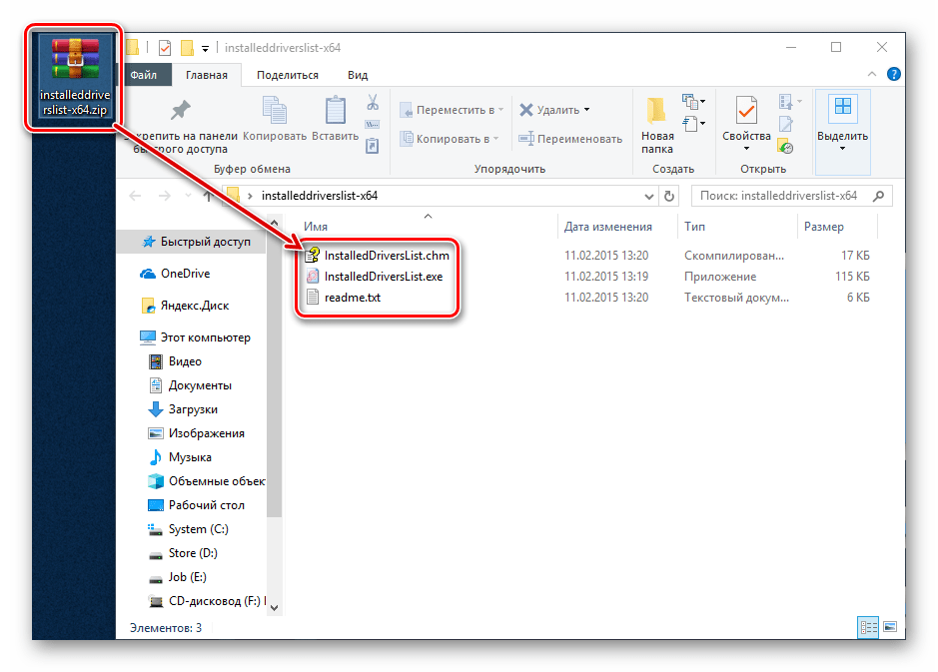Select the InstalledDriversList.chm file
Viewport: 938px width, 672px height.
click(377, 256)
